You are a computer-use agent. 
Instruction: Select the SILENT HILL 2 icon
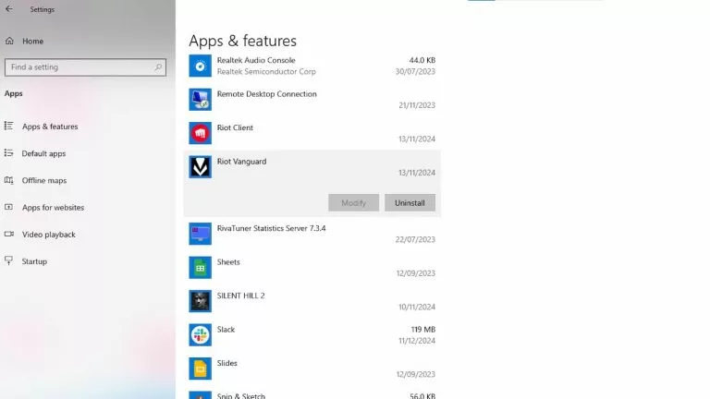[x=200, y=301]
